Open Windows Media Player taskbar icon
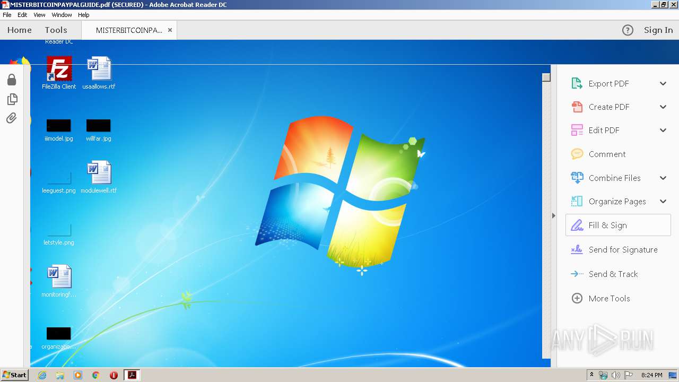Viewport: 679px width, 382px height. [78, 375]
